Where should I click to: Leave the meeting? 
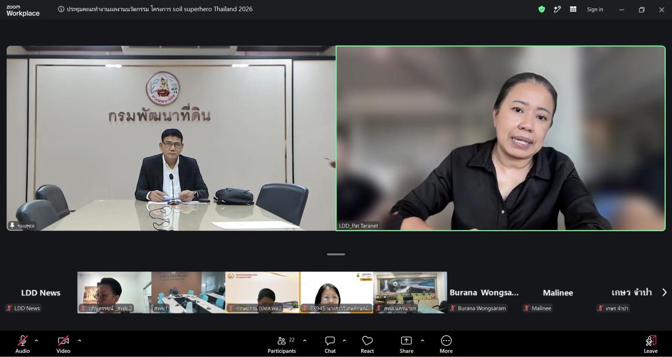(650, 344)
